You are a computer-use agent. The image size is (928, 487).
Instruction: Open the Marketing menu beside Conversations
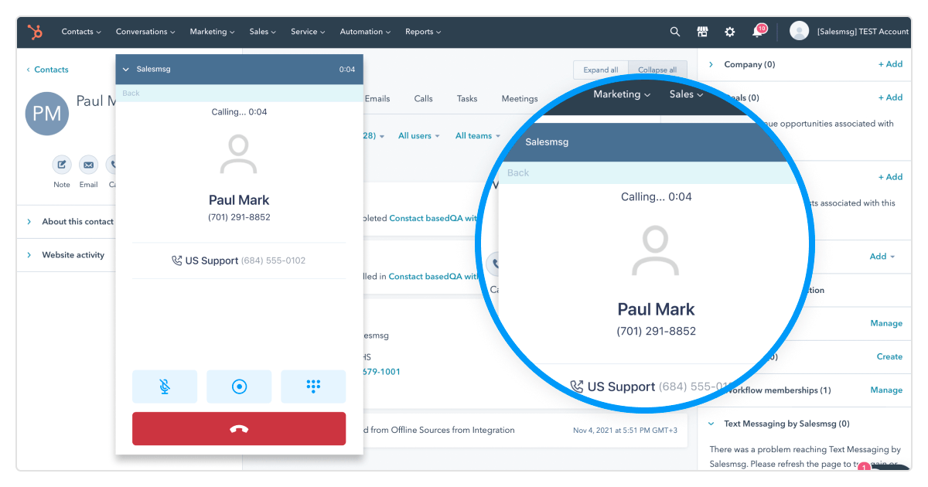213,32
